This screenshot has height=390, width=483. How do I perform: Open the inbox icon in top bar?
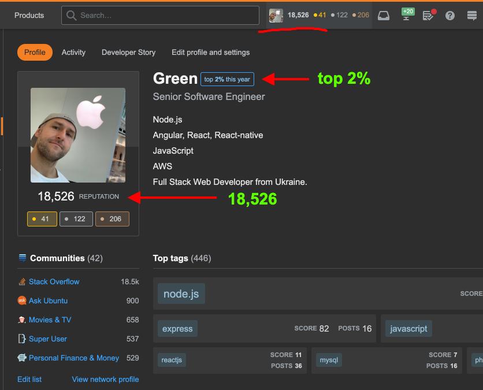pos(384,16)
